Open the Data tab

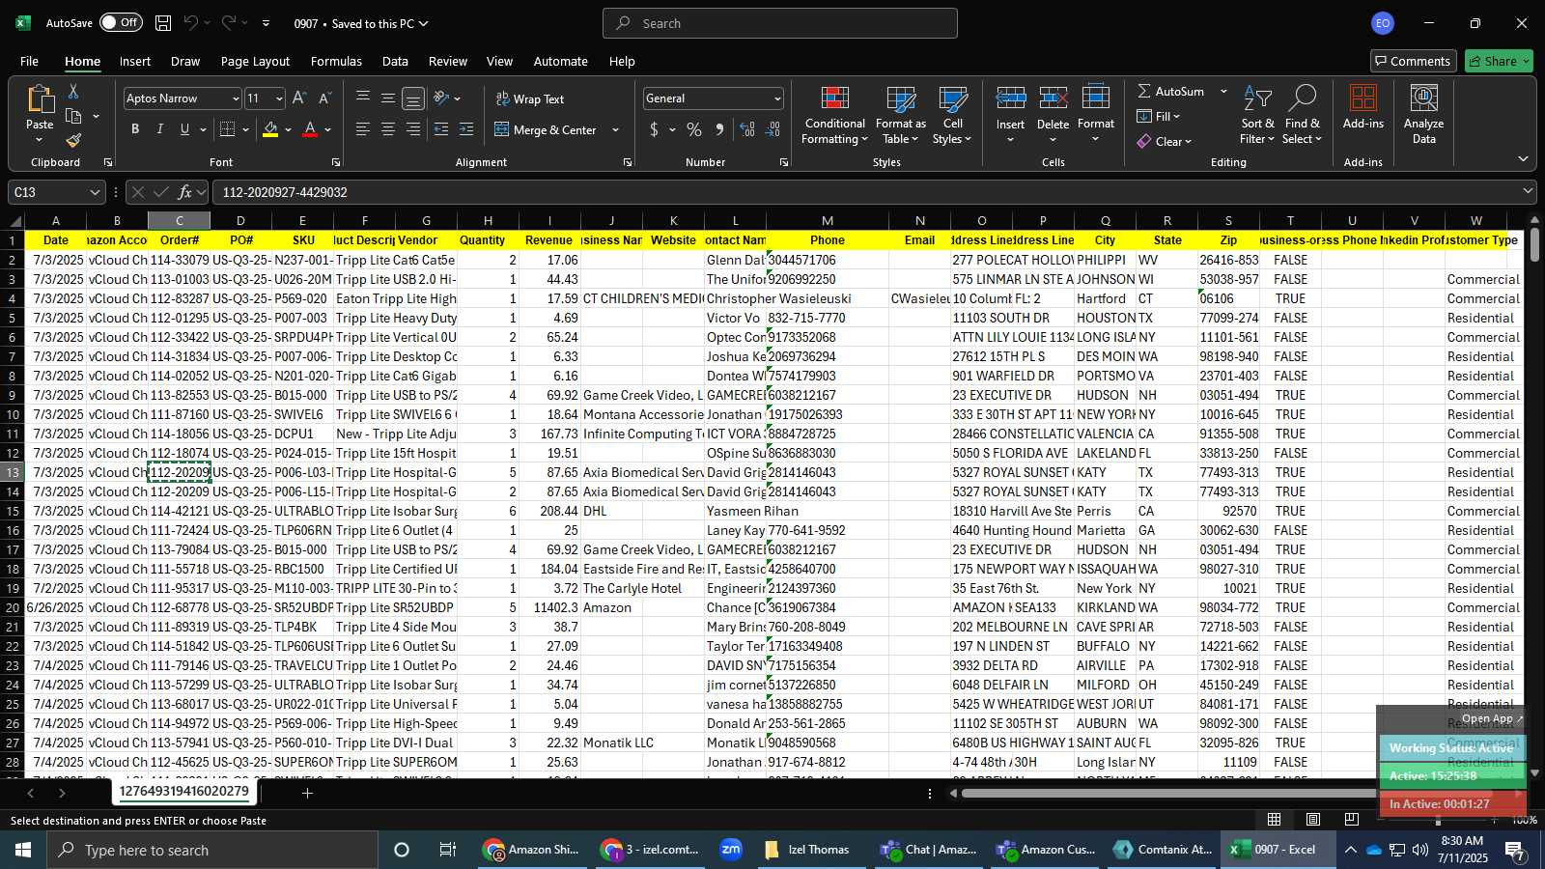pyautogui.click(x=395, y=61)
